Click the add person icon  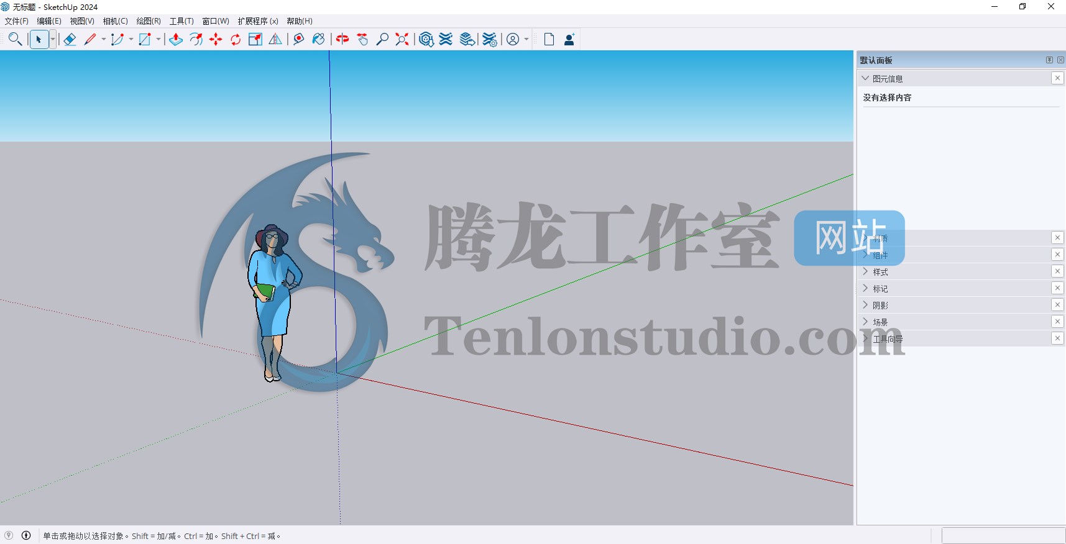click(x=569, y=39)
